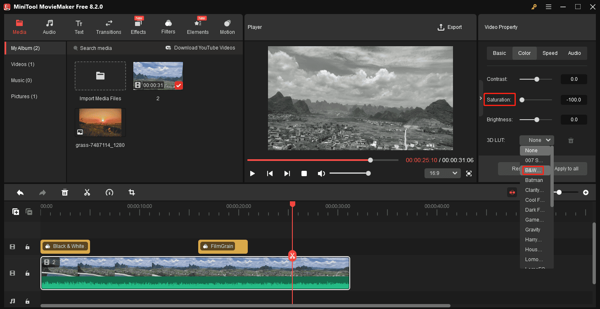Enter fullscreen preview mode
The image size is (600, 309).
click(x=469, y=174)
